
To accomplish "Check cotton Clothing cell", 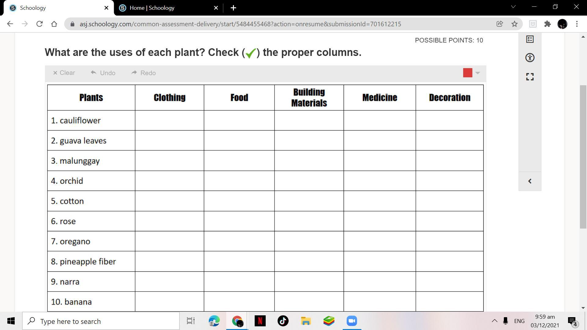I will point(169,201).
